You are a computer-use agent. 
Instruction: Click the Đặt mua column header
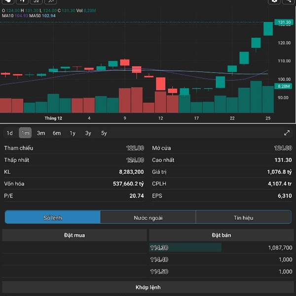point(74,235)
